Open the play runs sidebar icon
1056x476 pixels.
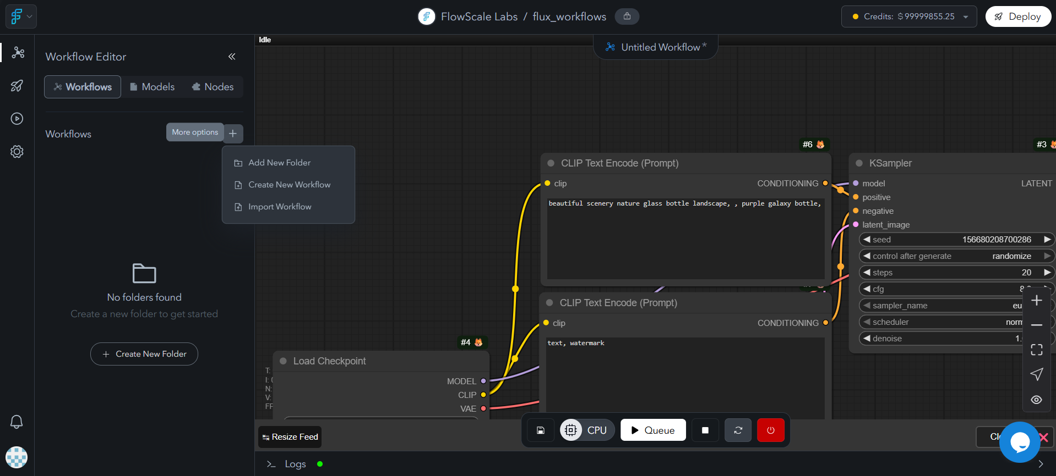17,119
